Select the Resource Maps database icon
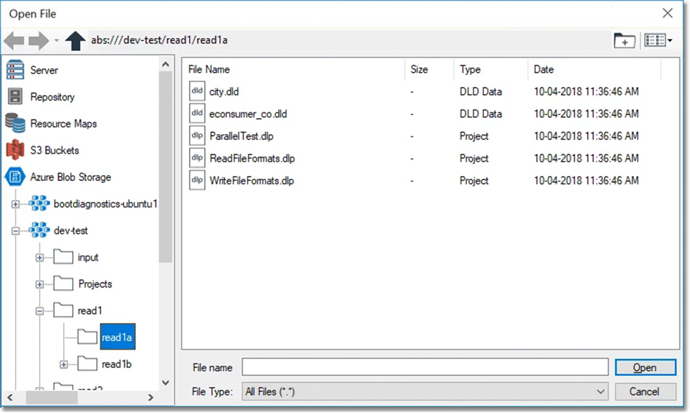Viewport: 690px width, 414px height. click(x=16, y=124)
